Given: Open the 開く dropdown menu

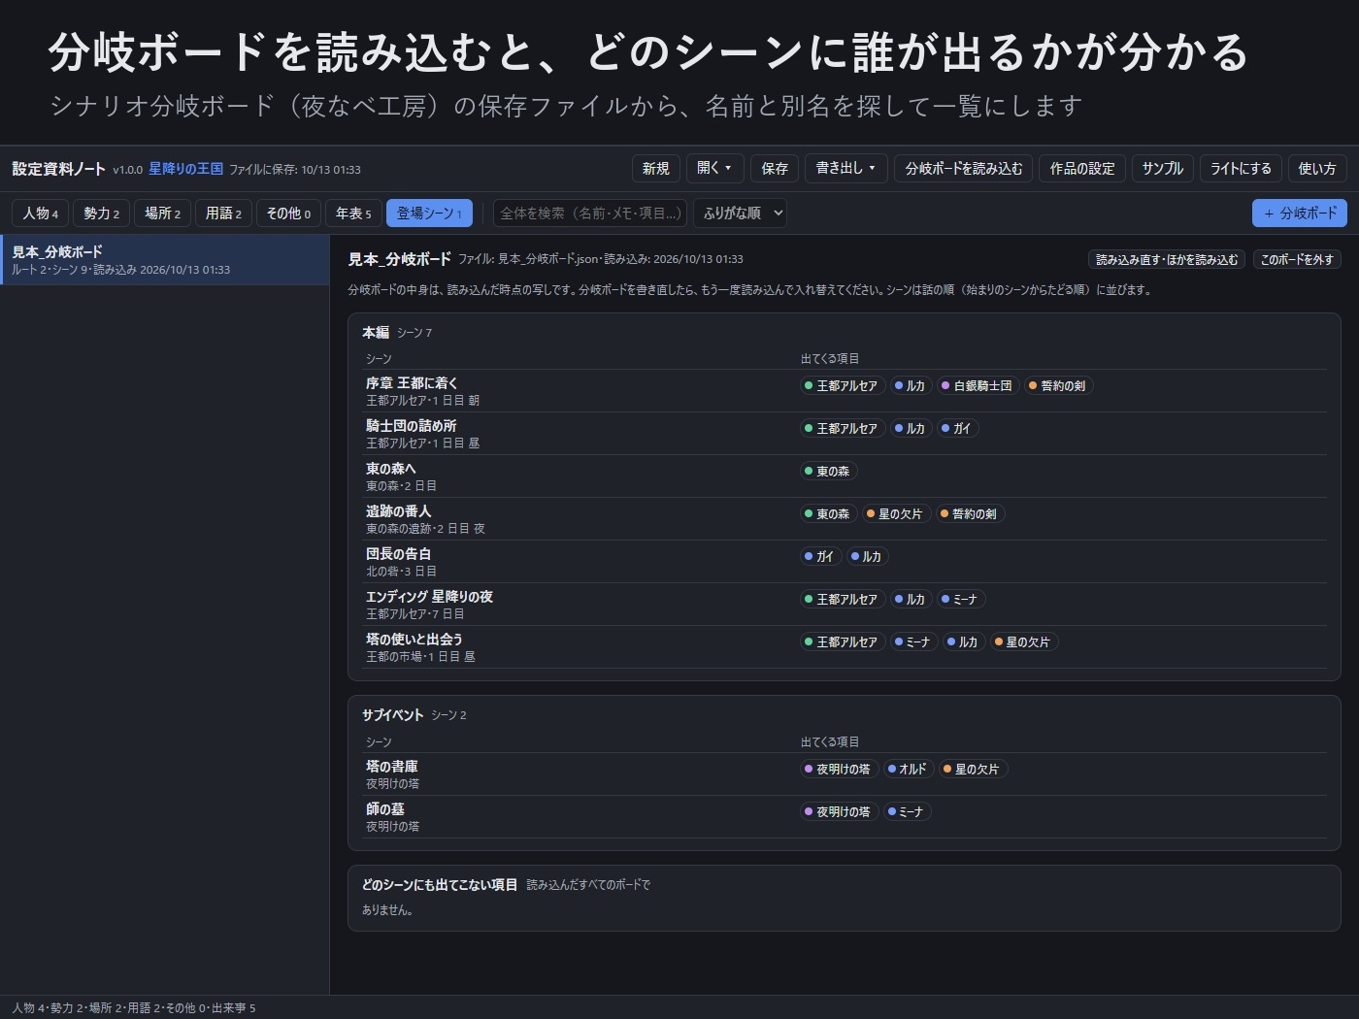Looking at the screenshot, I should (714, 169).
